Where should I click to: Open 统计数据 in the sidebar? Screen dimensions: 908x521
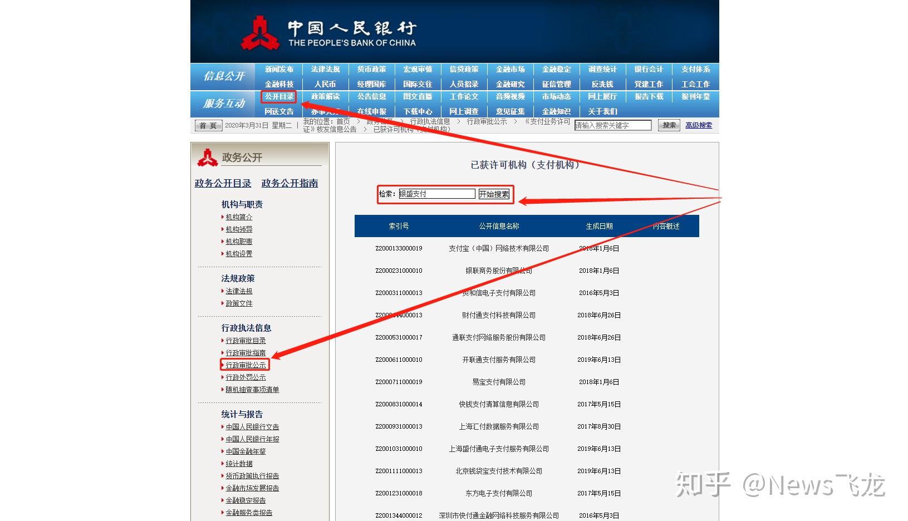click(239, 464)
